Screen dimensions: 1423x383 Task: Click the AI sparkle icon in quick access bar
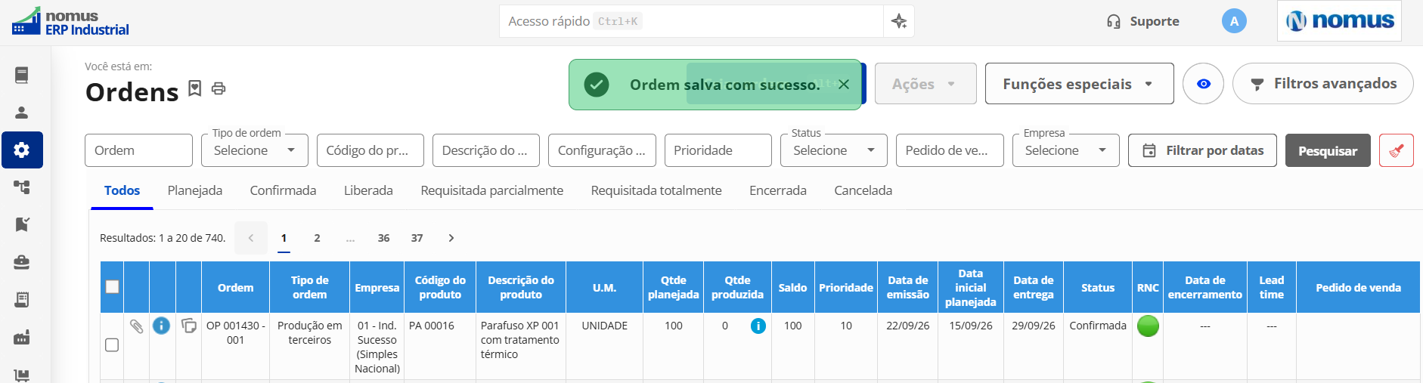click(899, 21)
